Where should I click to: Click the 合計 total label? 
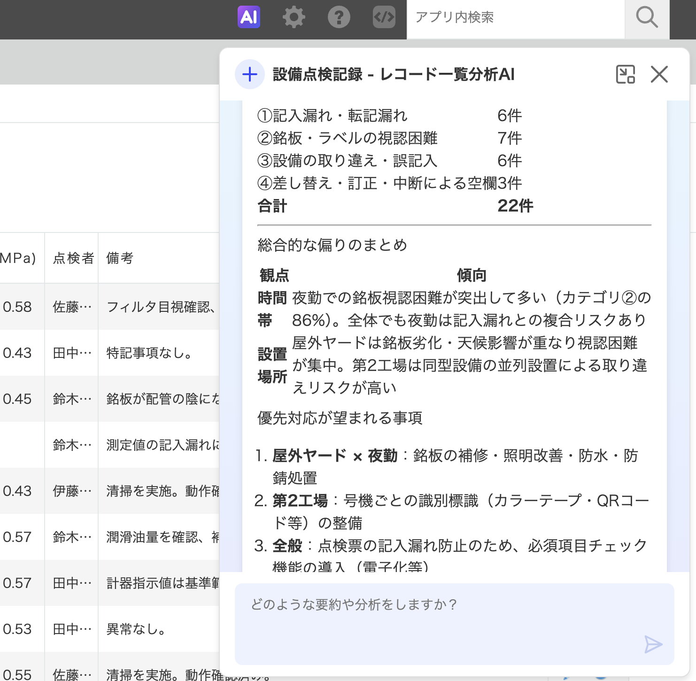coord(272,206)
